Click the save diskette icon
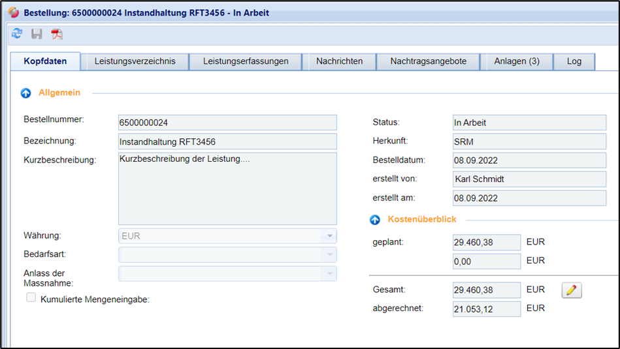Viewport: 620px width, 349px height. pyautogui.click(x=37, y=34)
